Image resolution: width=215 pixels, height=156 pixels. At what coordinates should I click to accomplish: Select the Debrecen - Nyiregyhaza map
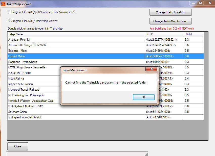(76, 62)
